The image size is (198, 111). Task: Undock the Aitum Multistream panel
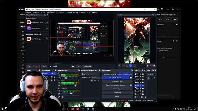45,15
